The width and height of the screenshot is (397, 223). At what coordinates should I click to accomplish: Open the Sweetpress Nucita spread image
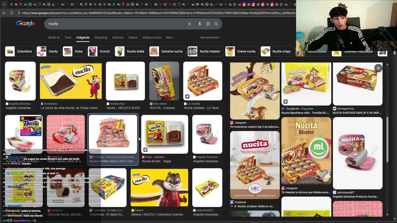(x=71, y=81)
